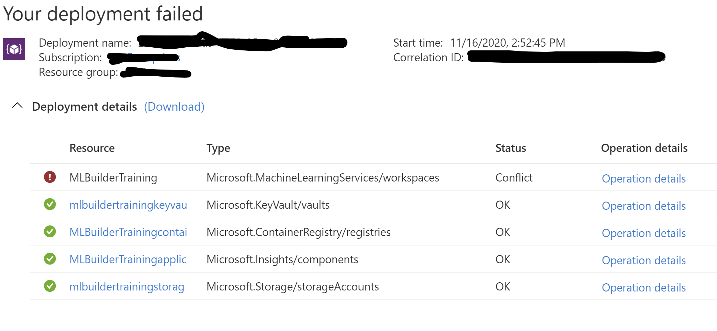This screenshot has width=717, height=331.
Task: Open Operation details for MLBuilderTrainingcontai
Action: pyautogui.click(x=643, y=233)
